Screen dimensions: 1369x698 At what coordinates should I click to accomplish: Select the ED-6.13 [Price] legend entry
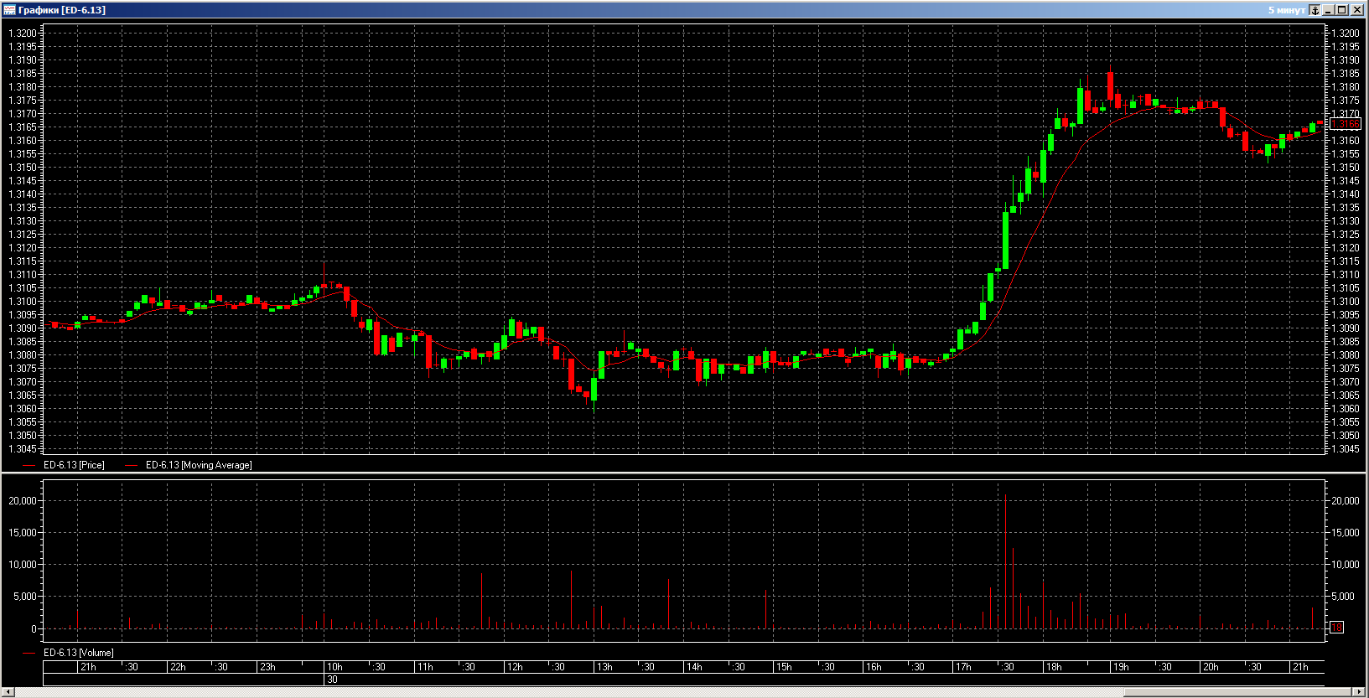coord(74,465)
